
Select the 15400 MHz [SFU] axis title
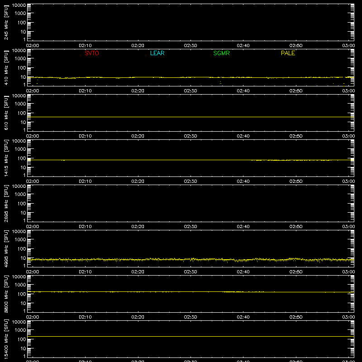pyautogui.click(x=6, y=339)
